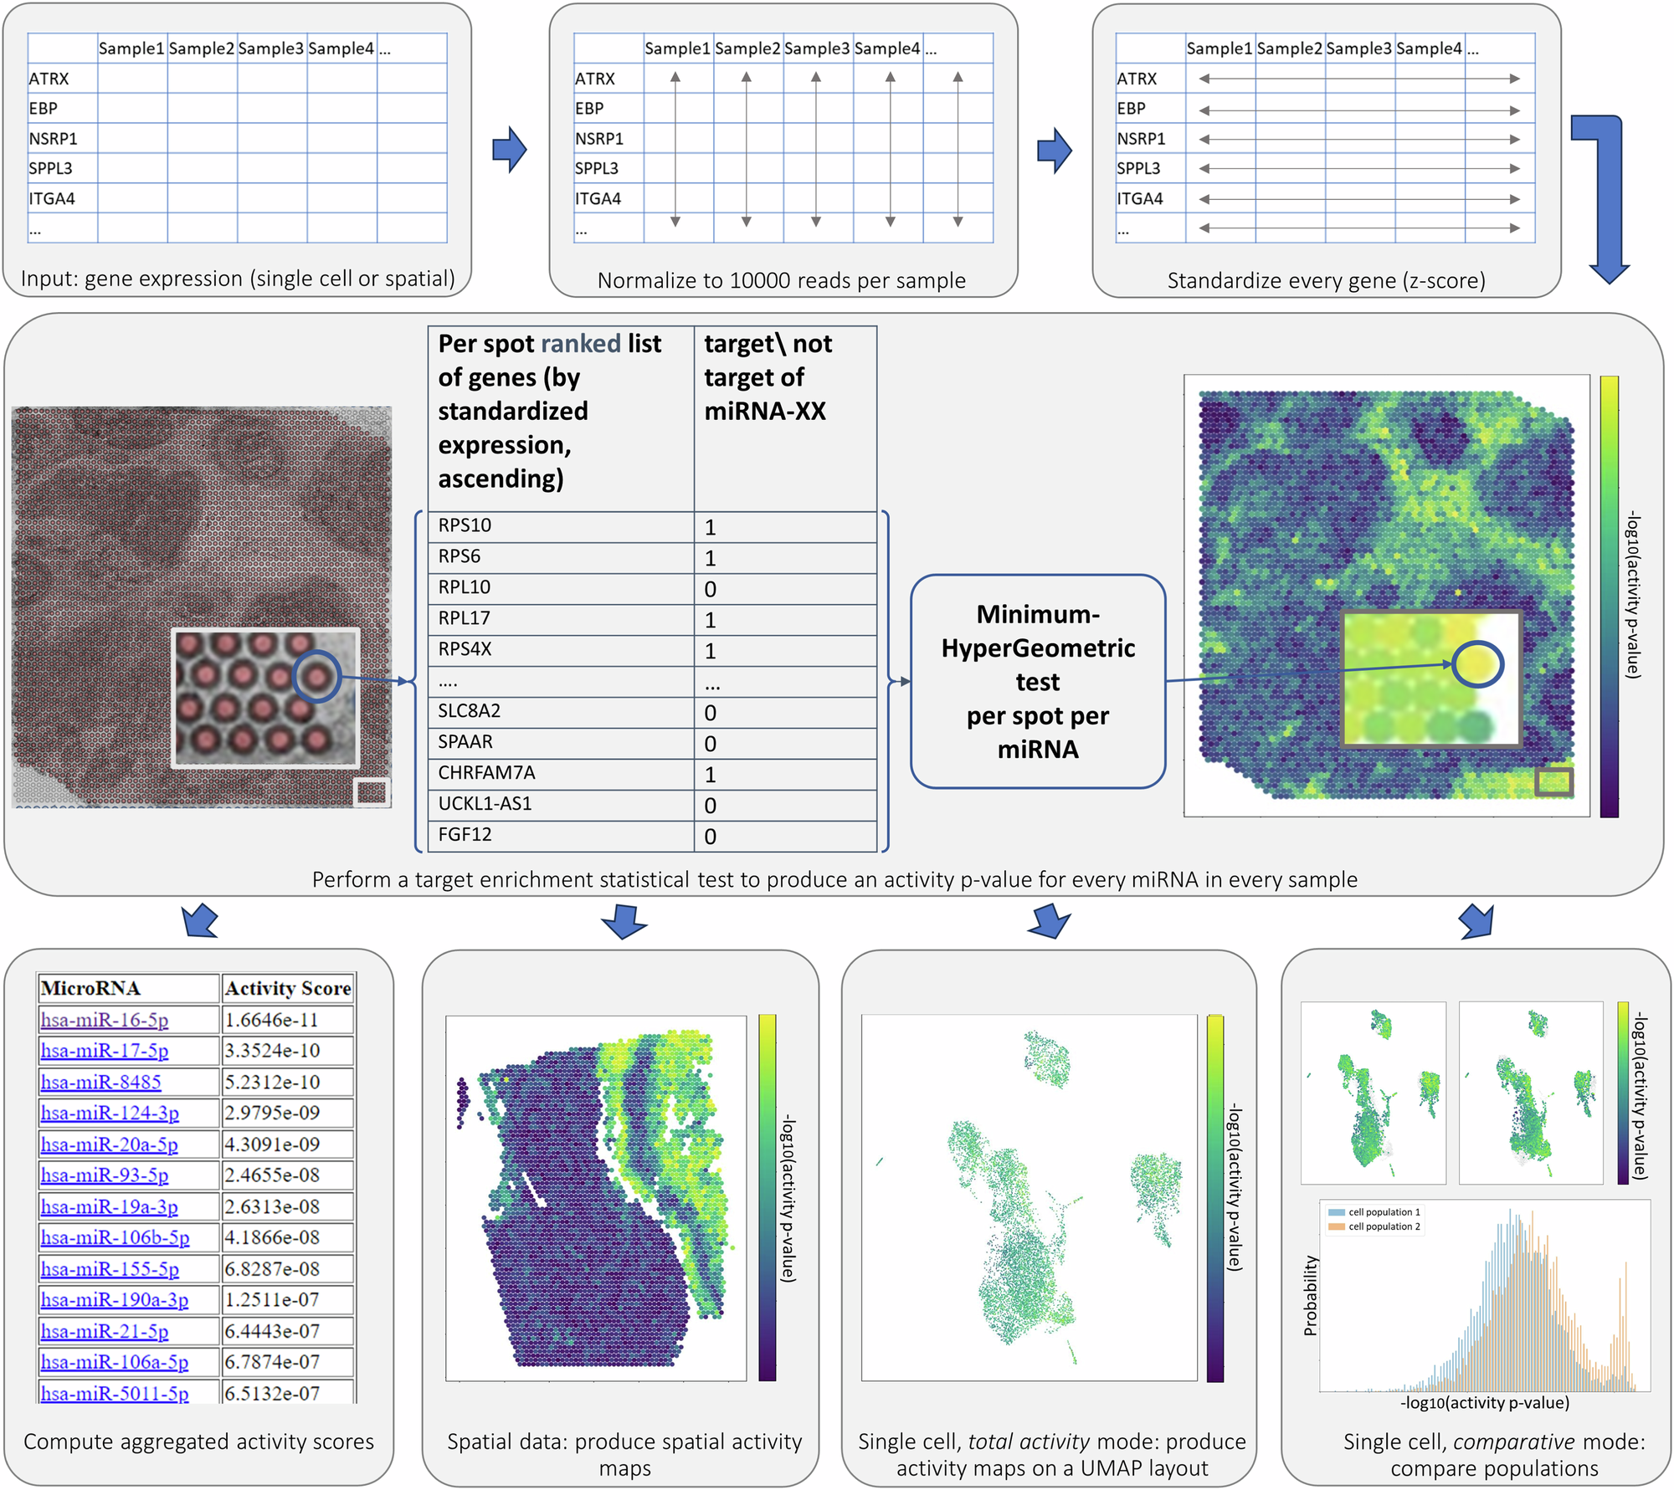Click the spatial activity map plot
This screenshot has height=1490, width=1674.
point(596,1198)
